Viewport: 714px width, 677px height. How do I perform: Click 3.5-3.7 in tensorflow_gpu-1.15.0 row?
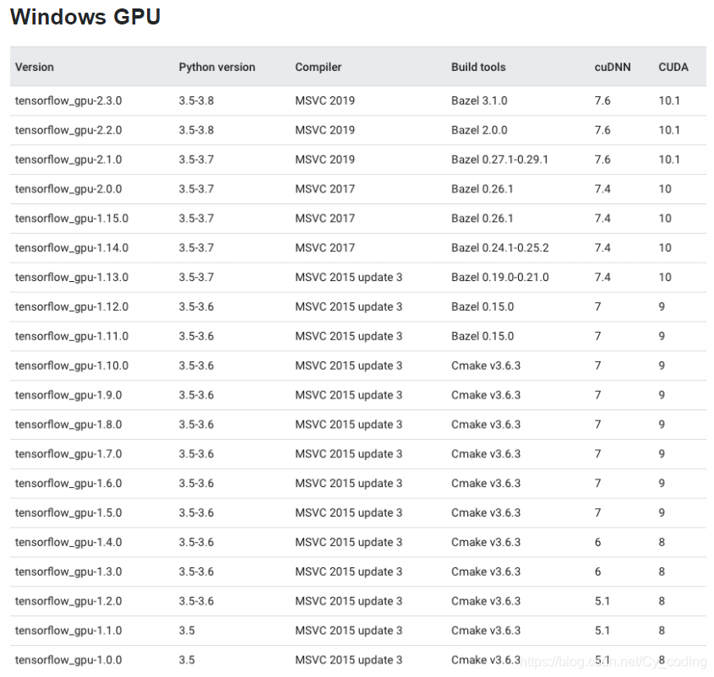point(196,219)
